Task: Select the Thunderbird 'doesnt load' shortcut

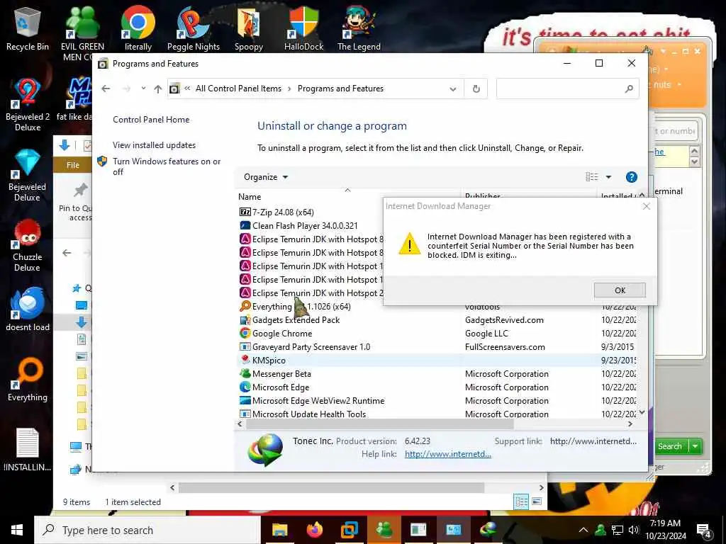Action: 28,309
